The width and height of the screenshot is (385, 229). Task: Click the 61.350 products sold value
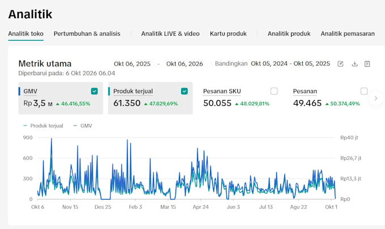pyautogui.click(x=127, y=103)
